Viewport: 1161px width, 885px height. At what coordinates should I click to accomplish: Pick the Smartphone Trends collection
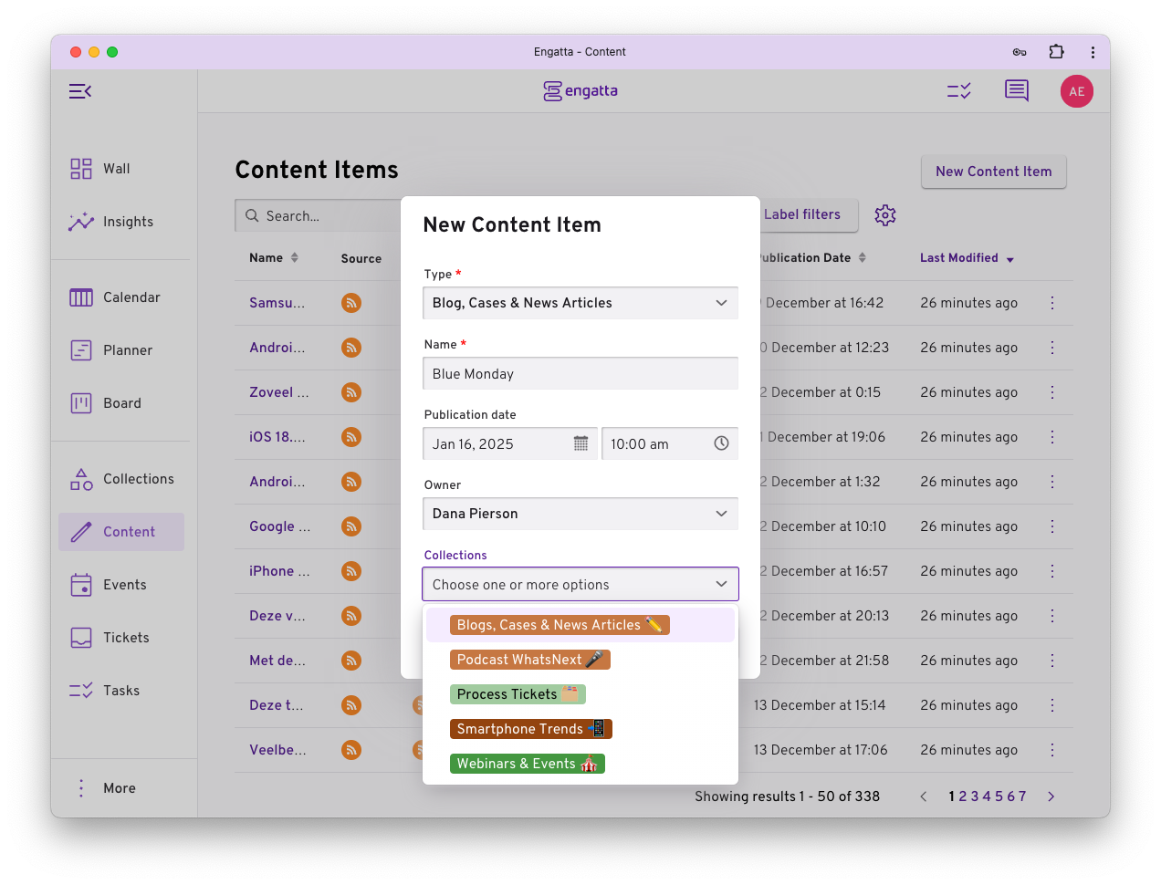click(530, 729)
